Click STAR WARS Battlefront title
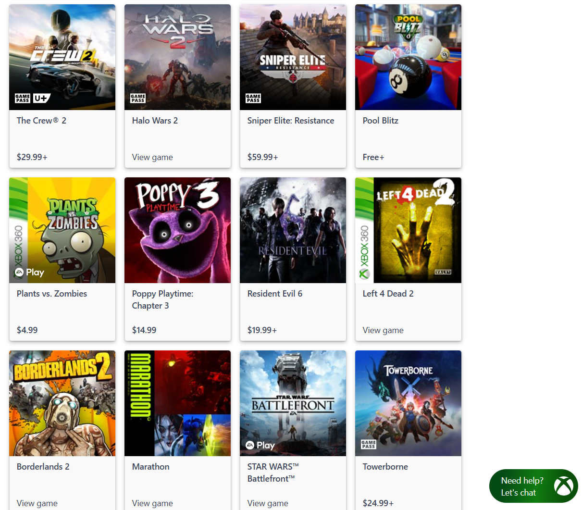Image resolution: width=582 pixels, height=510 pixels. (x=273, y=473)
